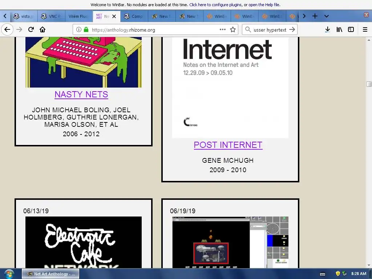The image size is (372, 279).
Task: Switch to the Comp tab
Action: point(134,16)
